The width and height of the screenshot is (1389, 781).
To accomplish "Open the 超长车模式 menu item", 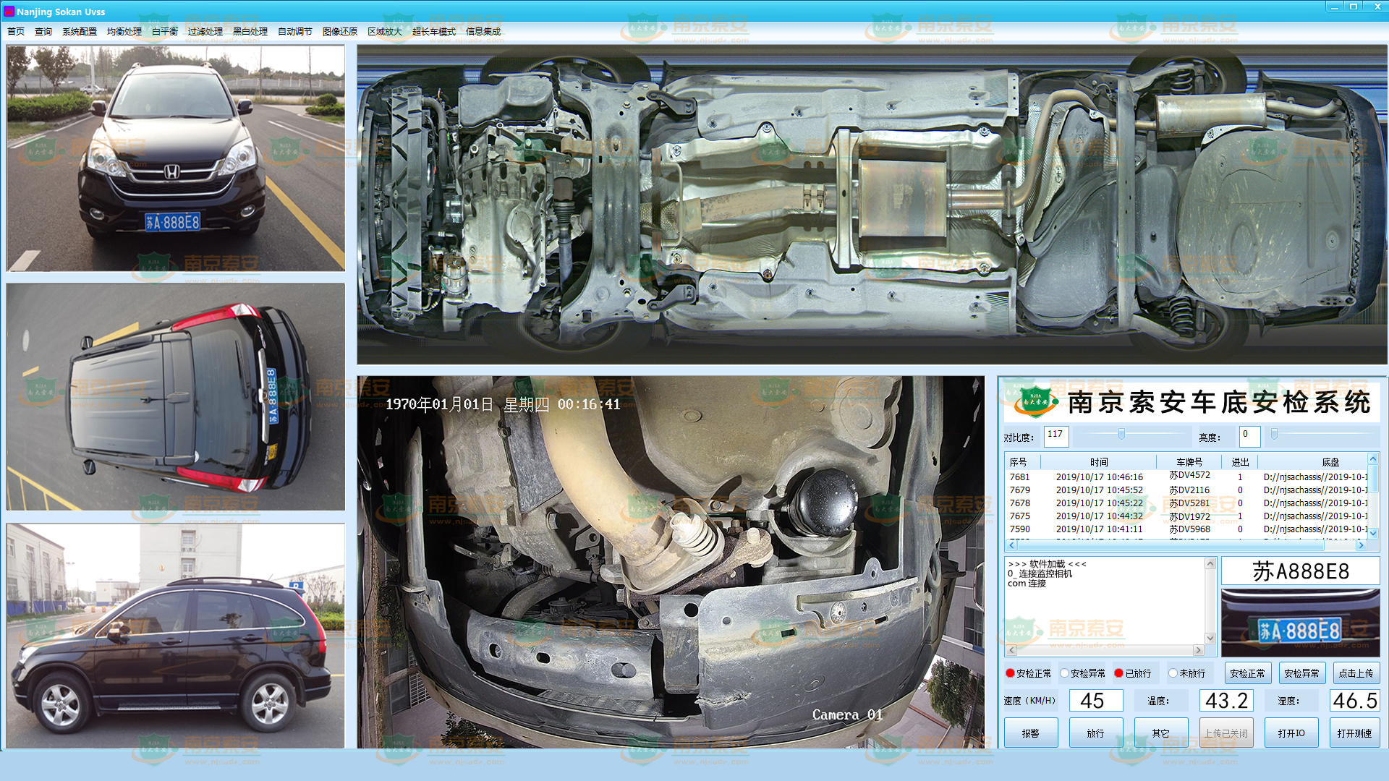I will pos(433,32).
